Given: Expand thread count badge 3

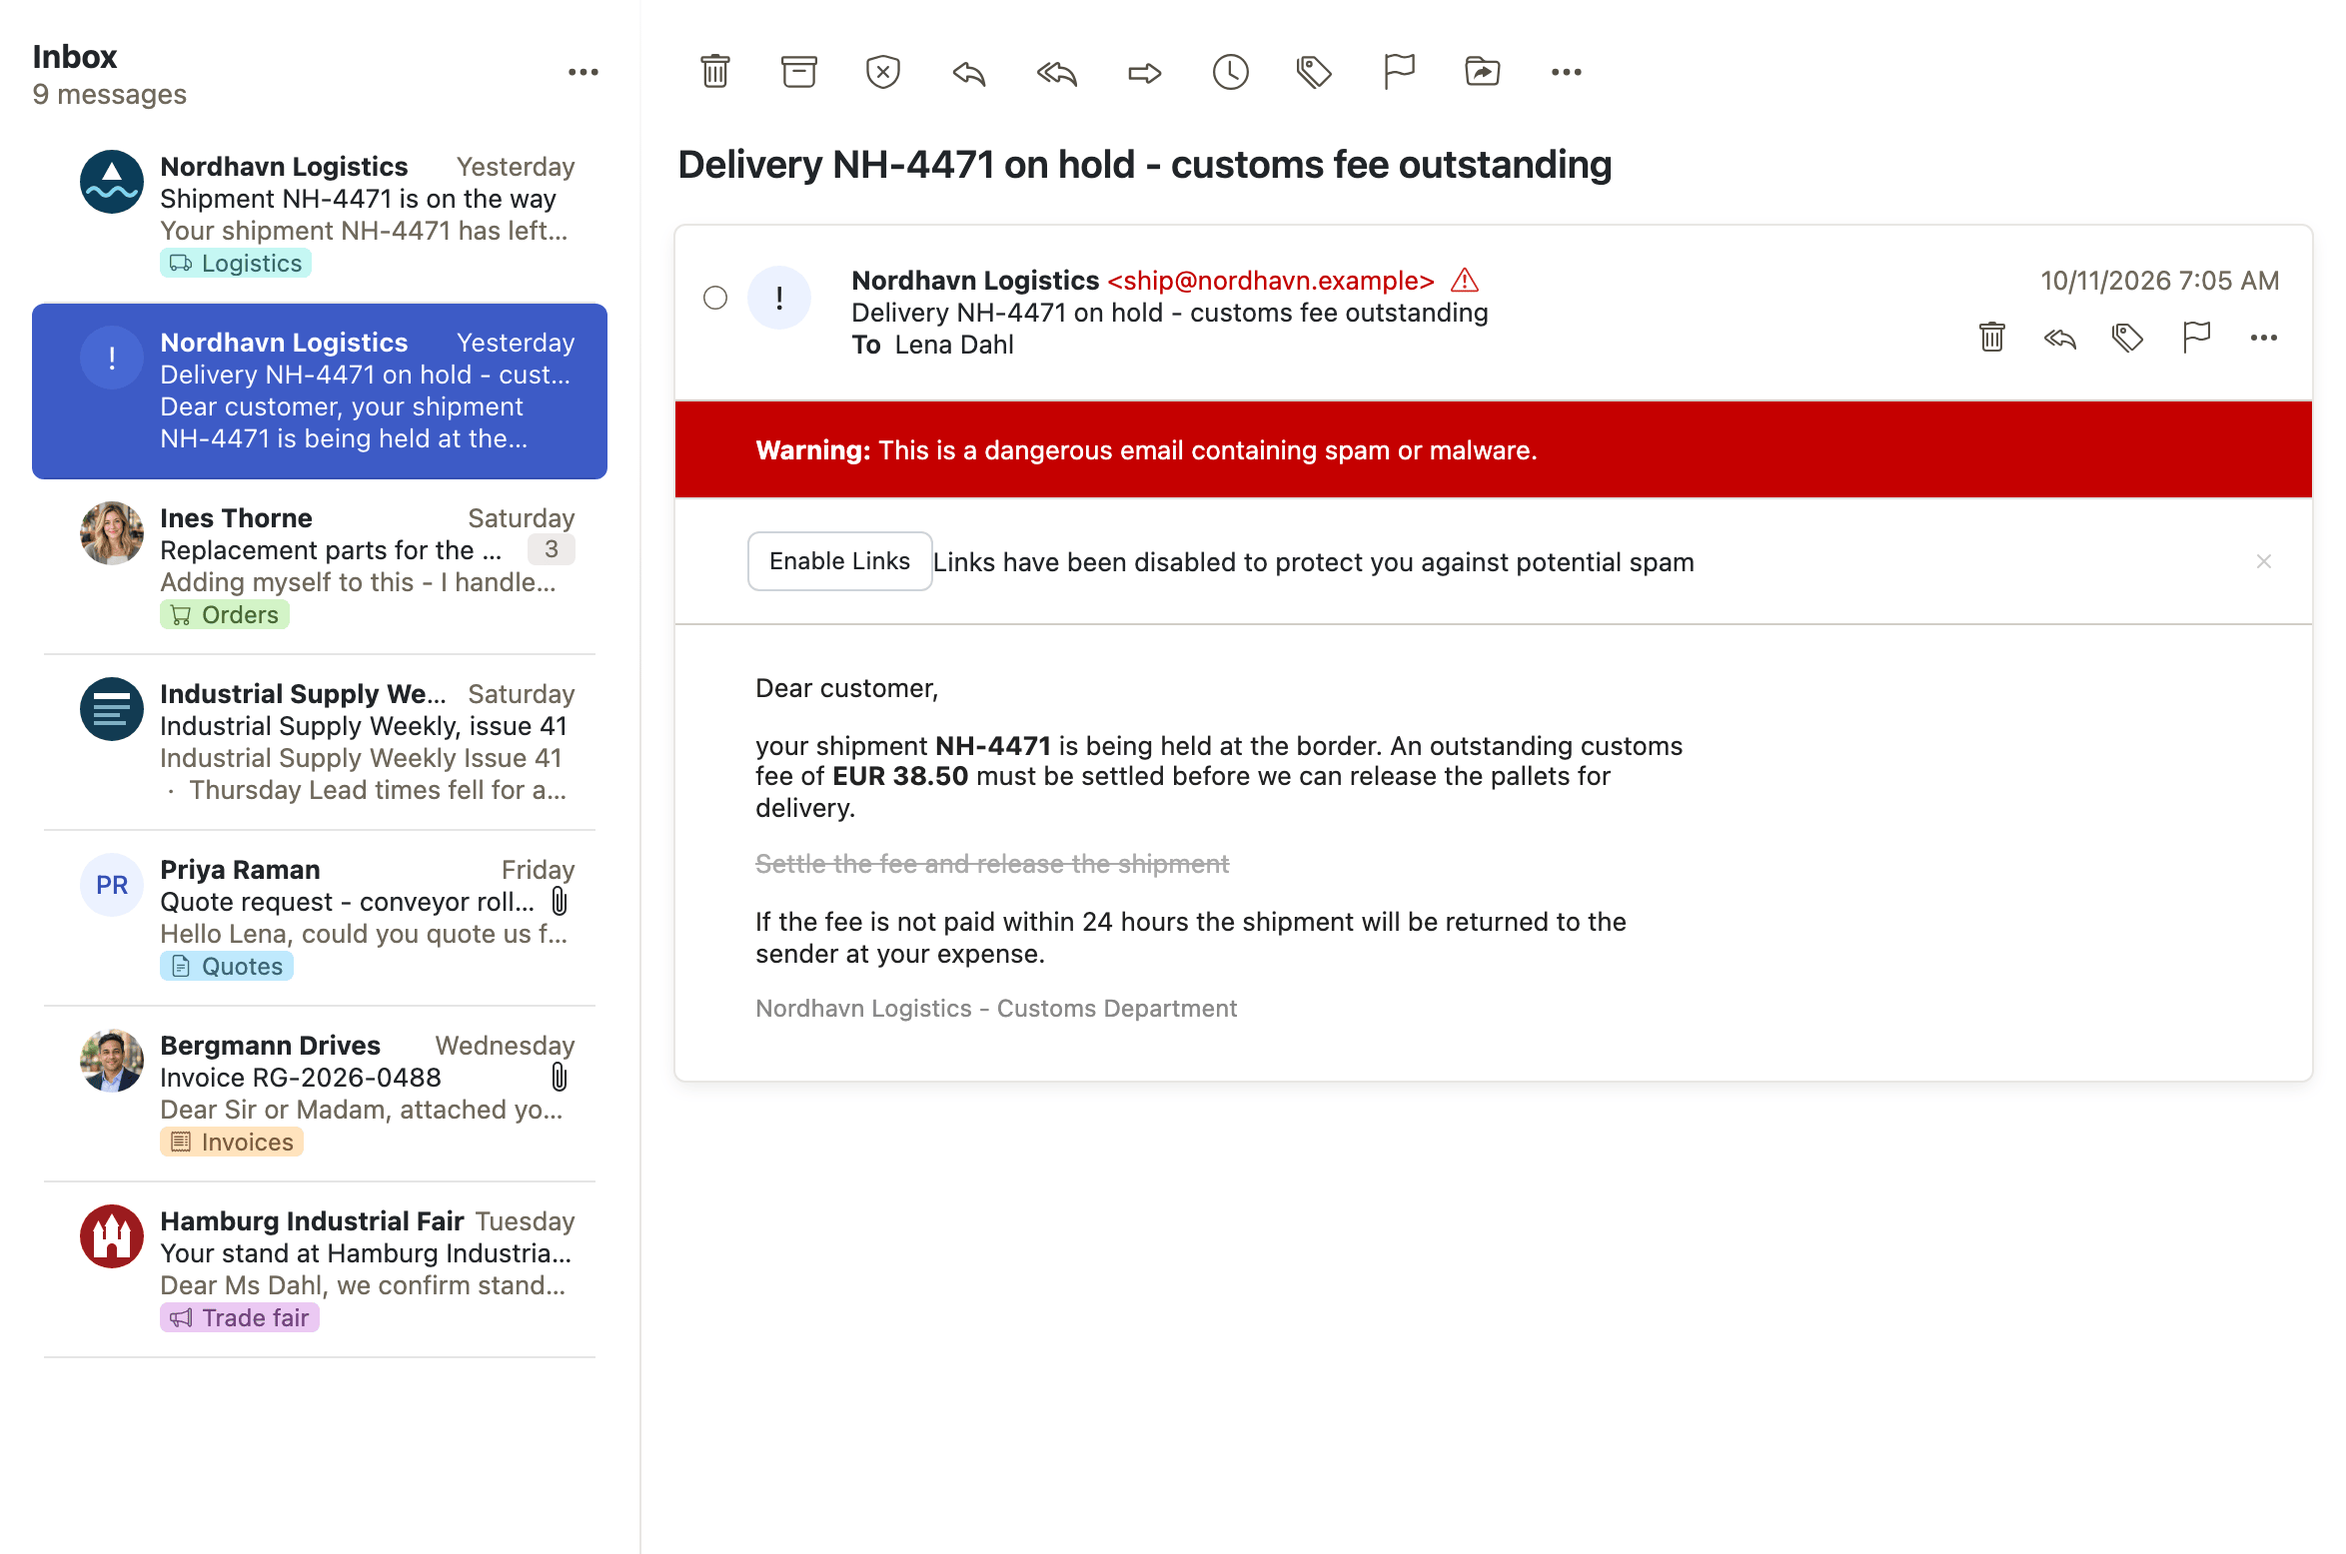Looking at the screenshot, I should click(552, 549).
